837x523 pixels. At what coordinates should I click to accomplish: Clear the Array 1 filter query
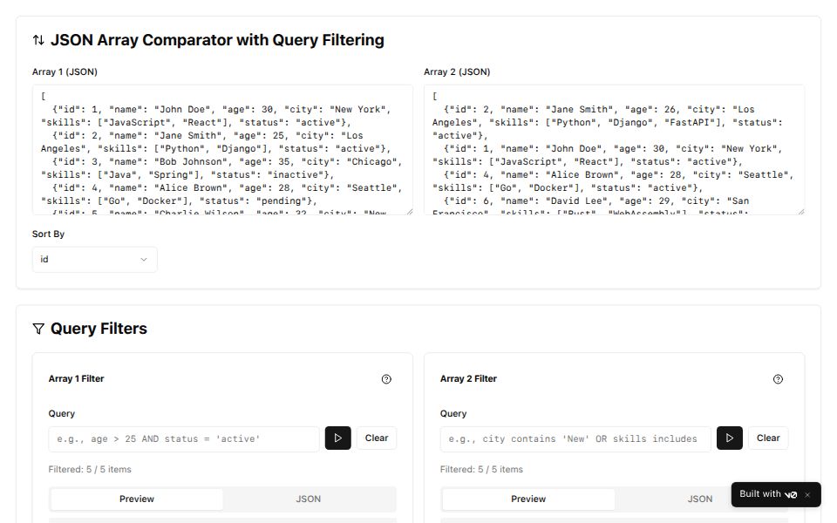click(x=377, y=438)
